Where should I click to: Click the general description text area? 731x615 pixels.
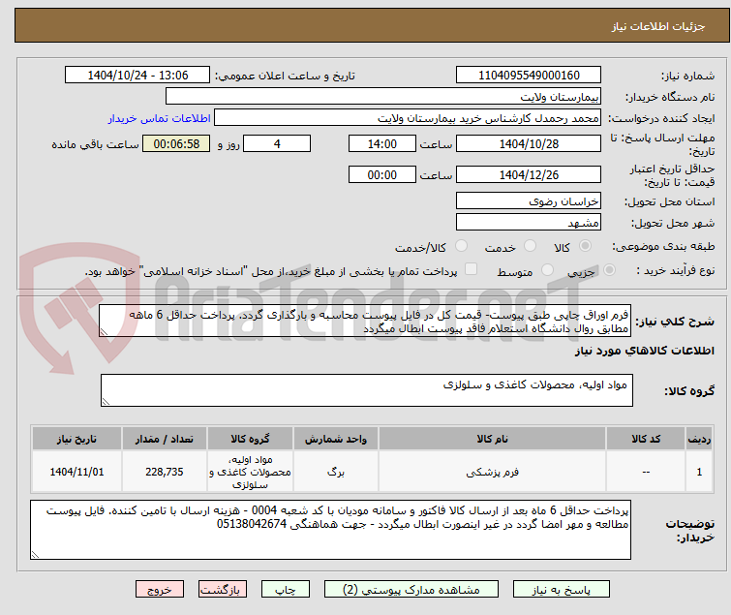(x=365, y=321)
